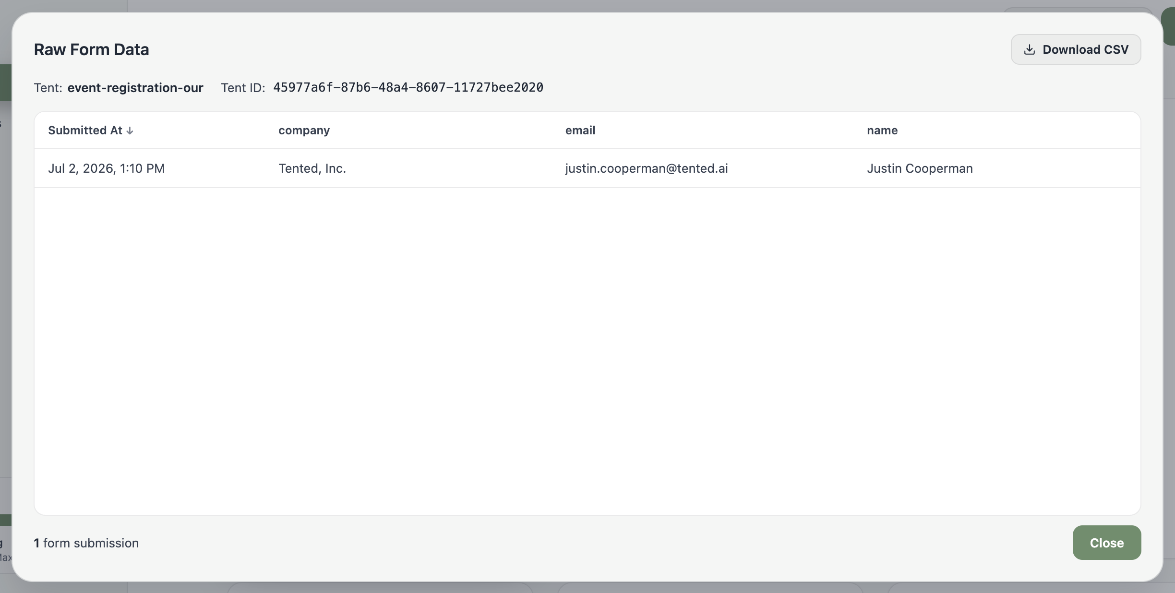Viewport: 1175px width, 593px height.
Task: Select the justin.cooperman@tented.ai email cell
Action: 646,168
